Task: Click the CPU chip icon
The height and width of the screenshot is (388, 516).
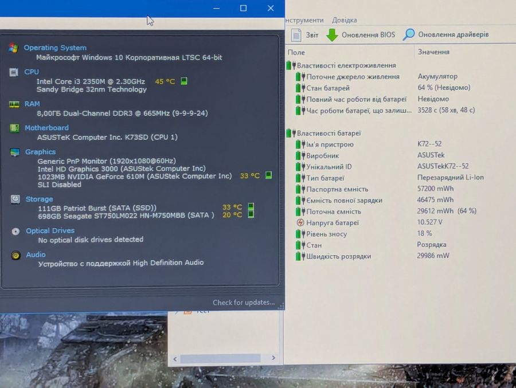Action: [14, 72]
